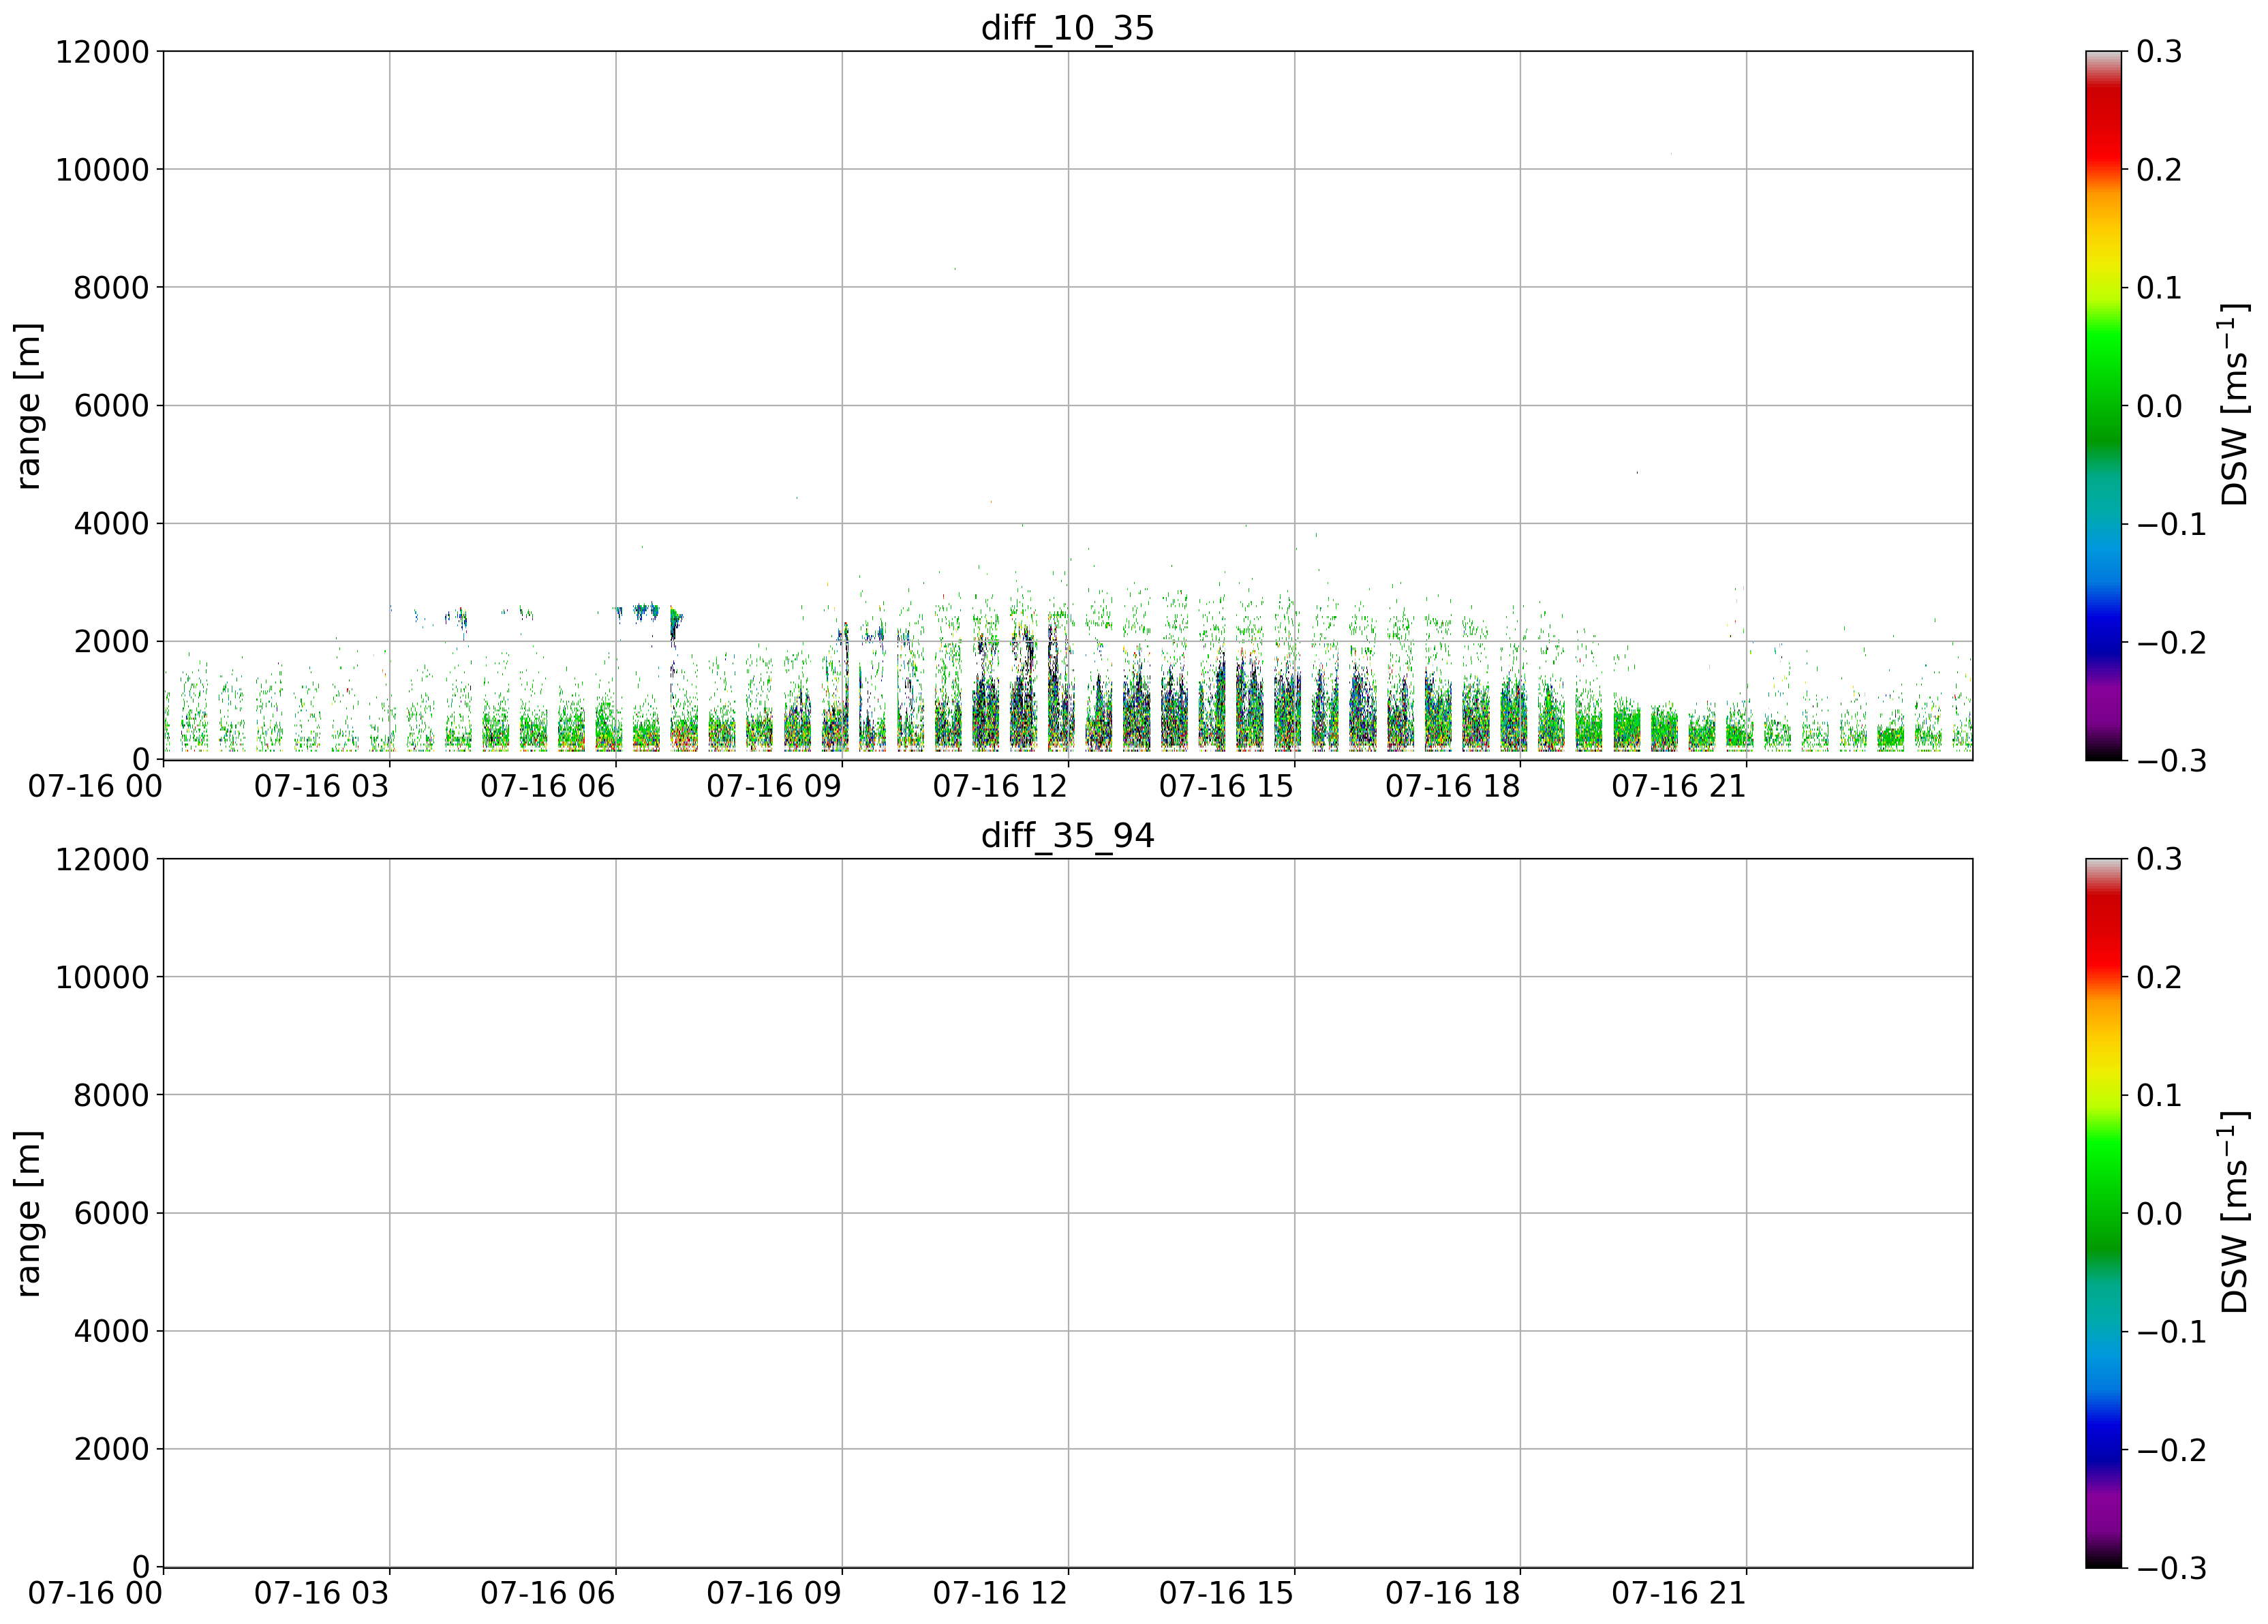Image resolution: width=2268 pixels, height=1624 pixels.
Task: Click the 8000 y-tick on diff_35_94
Action: pos(111,1096)
